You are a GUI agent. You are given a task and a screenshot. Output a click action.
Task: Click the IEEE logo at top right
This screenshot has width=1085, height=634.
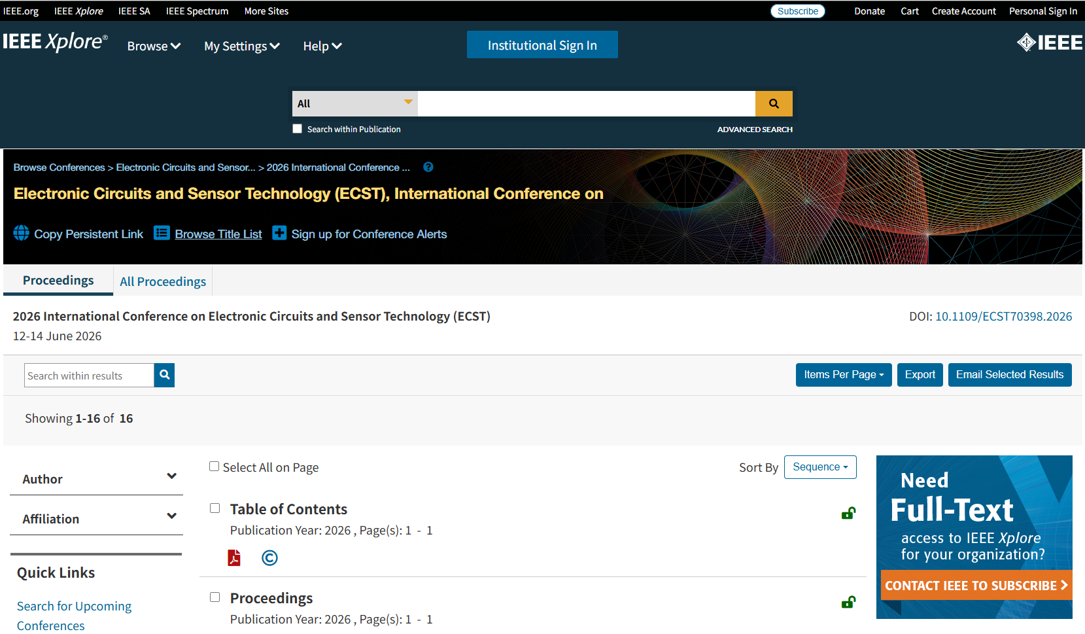[x=1050, y=43]
